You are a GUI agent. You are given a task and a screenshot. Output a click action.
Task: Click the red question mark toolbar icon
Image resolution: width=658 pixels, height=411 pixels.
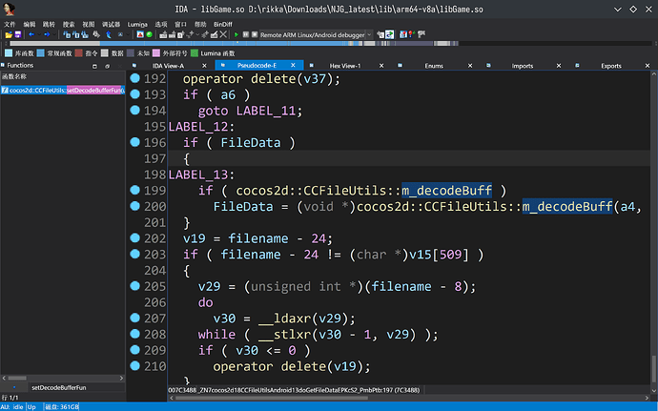(412, 34)
